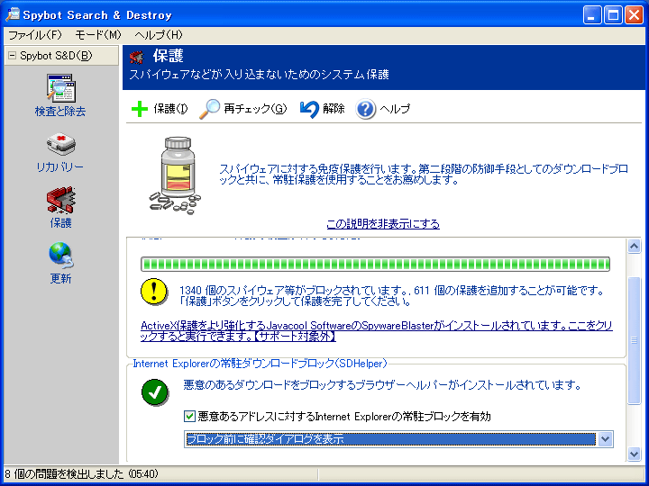The image size is (649, 486).
Task: Click the この説明を非表示にする link
Action: click(x=383, y=224)
